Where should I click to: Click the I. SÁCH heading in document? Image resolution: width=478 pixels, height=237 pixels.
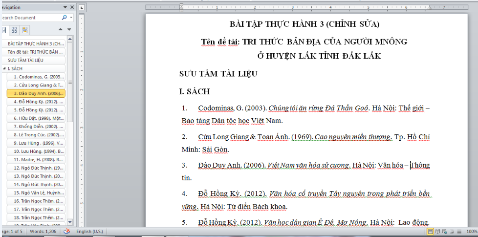[195, 91]
